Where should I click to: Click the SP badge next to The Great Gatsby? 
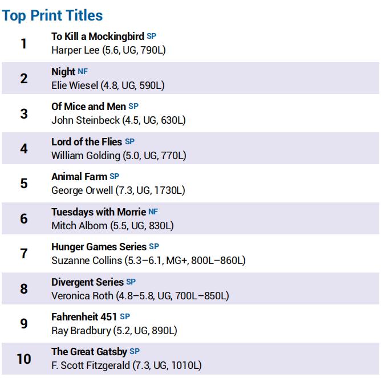tap(135, 351)
